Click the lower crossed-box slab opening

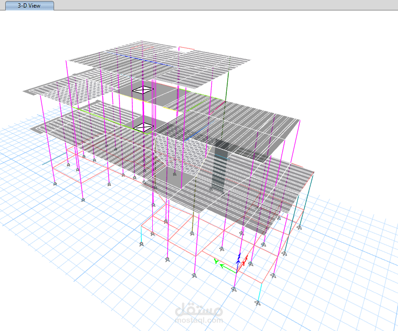tap(143, 127)
